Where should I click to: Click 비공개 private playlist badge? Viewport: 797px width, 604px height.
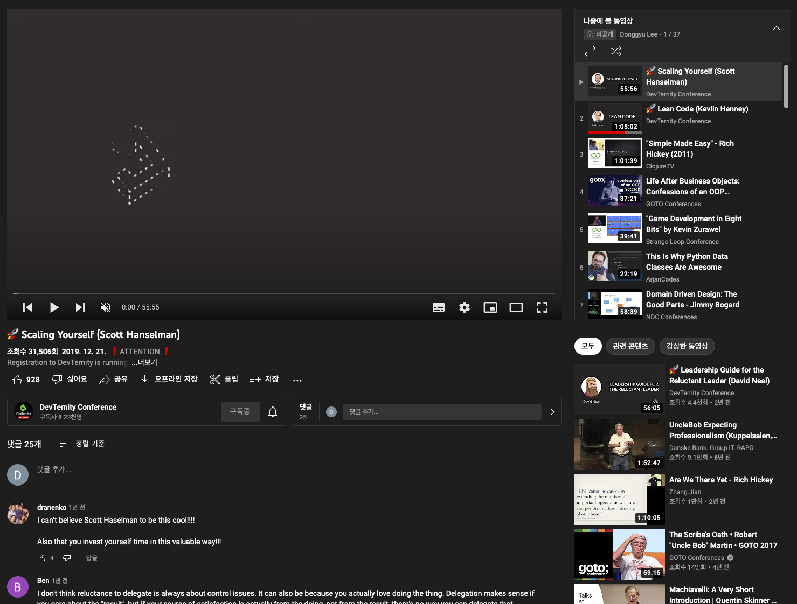pyautogui.click(x=599, y=34)
